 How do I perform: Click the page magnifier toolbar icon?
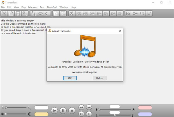(56, 14)
